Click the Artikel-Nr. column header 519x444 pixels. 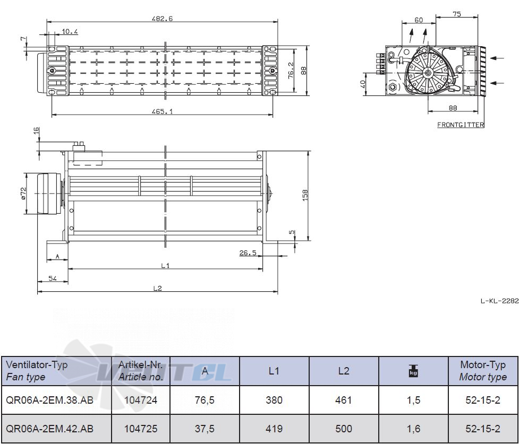click(x=141, y=371)
